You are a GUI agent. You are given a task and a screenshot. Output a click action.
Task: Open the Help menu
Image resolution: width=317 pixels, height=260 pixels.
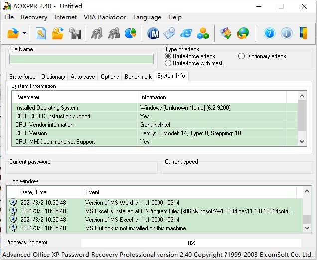point(175,17)
